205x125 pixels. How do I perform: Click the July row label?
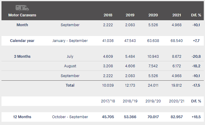coord(70,57)
